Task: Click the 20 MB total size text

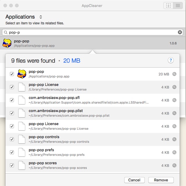Action: [x=72, y=61]
